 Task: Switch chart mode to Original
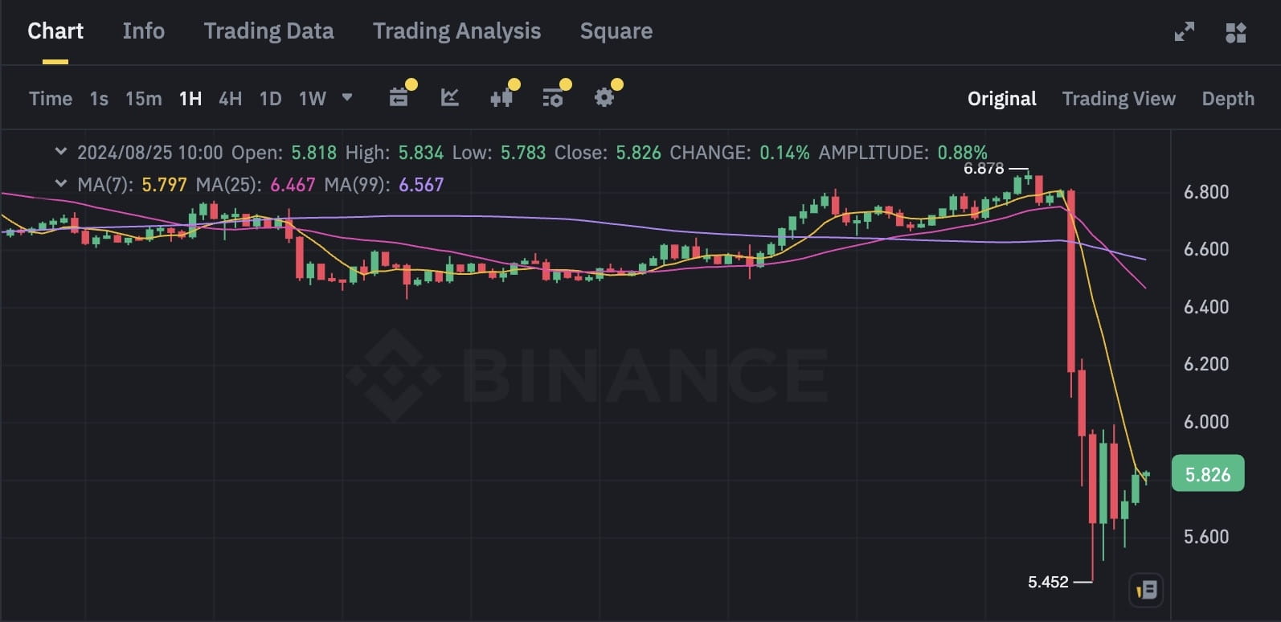point(1001,99)
